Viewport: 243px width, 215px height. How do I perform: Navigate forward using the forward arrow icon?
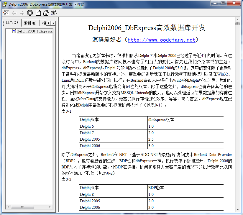point(22,13)
